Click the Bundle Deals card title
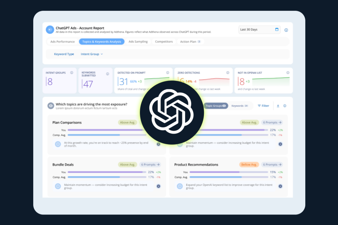This screenshot has height=225, width=338. [63, 165]
